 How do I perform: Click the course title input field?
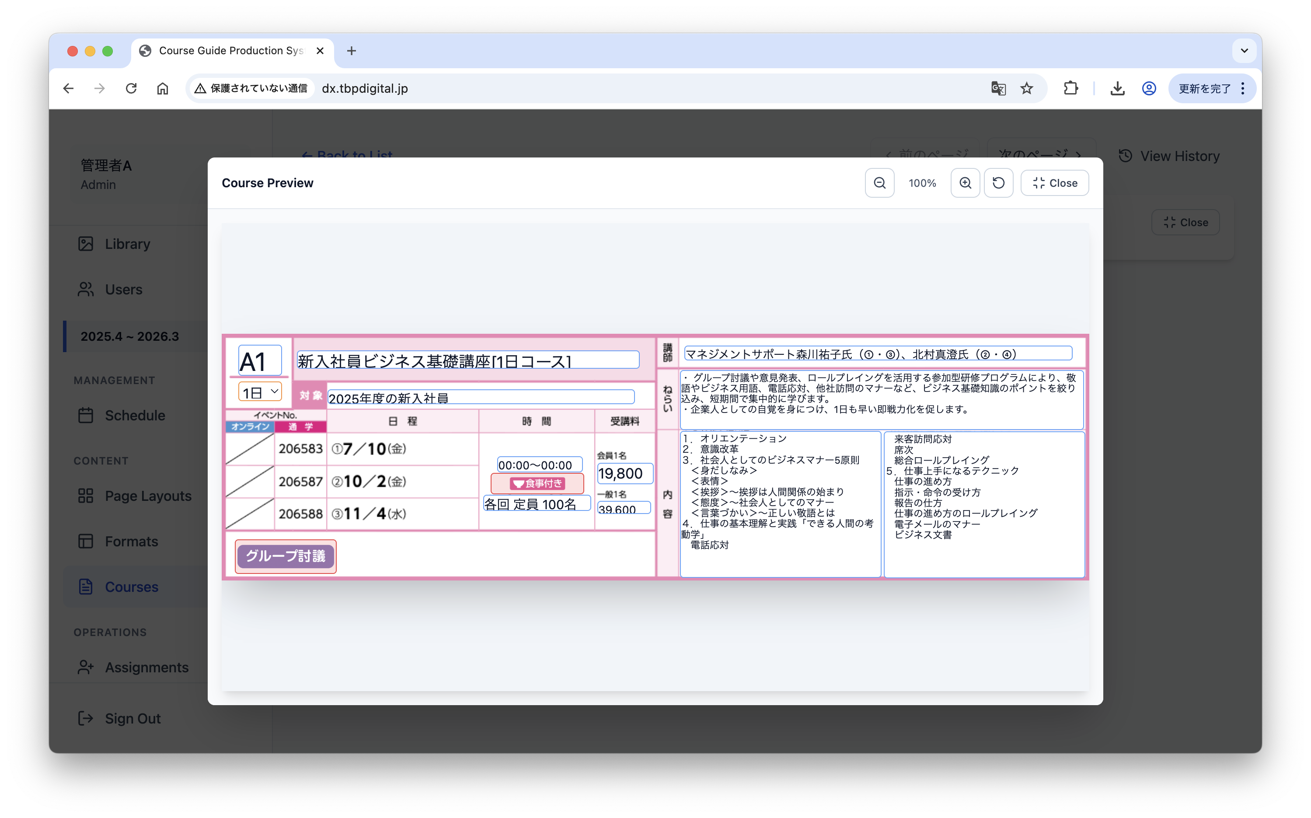pyautogui.click(x=468, y=360)
